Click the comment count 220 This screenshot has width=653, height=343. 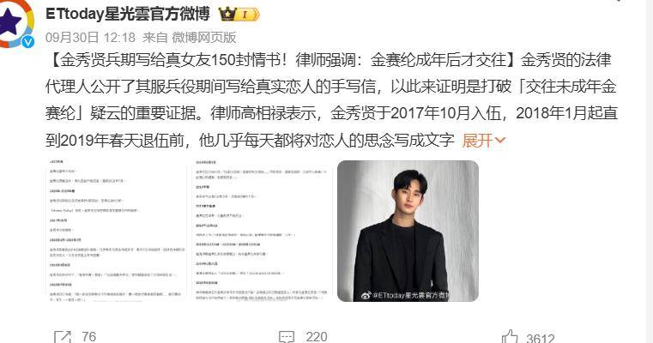click(317, 336)
